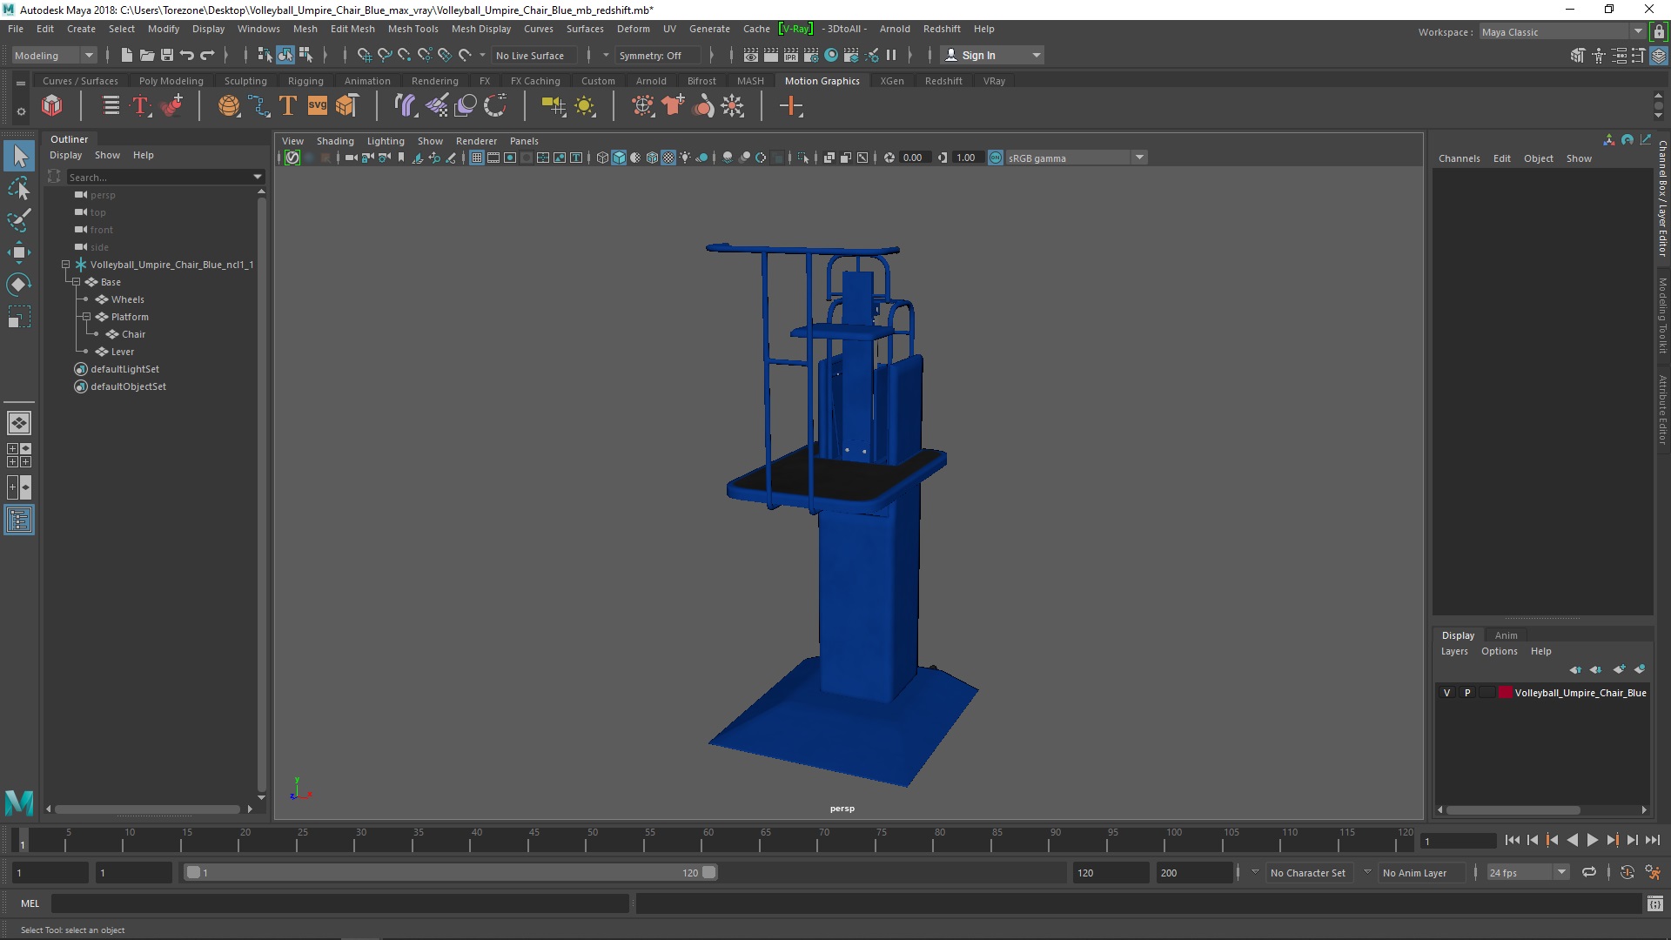Undo the last action

[x=187, y=55]
